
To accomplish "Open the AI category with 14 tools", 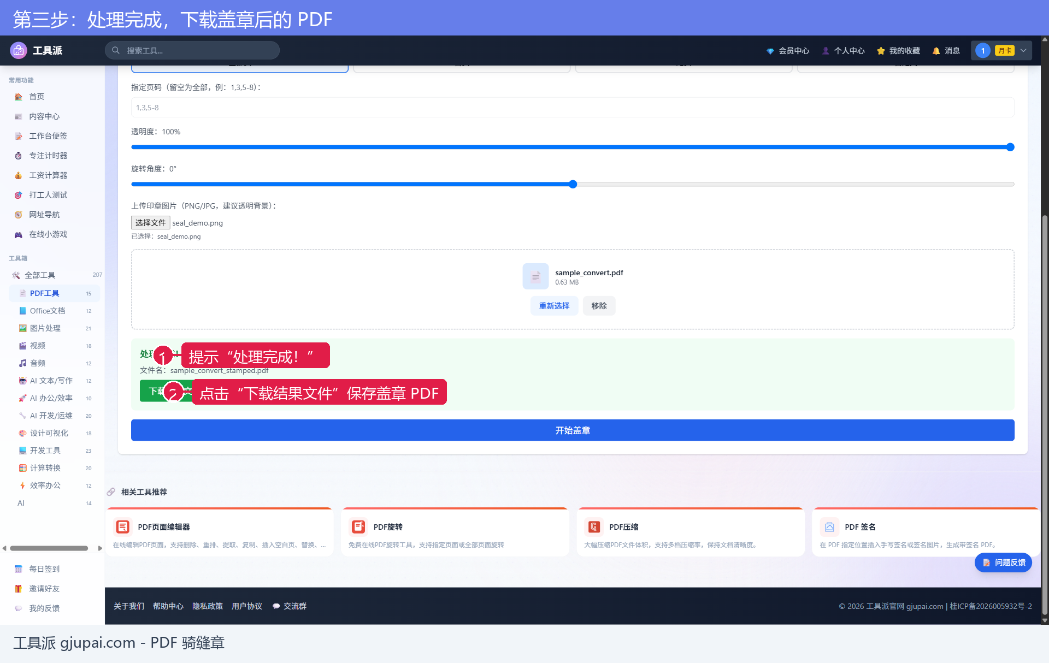I will tap(55, 503).
